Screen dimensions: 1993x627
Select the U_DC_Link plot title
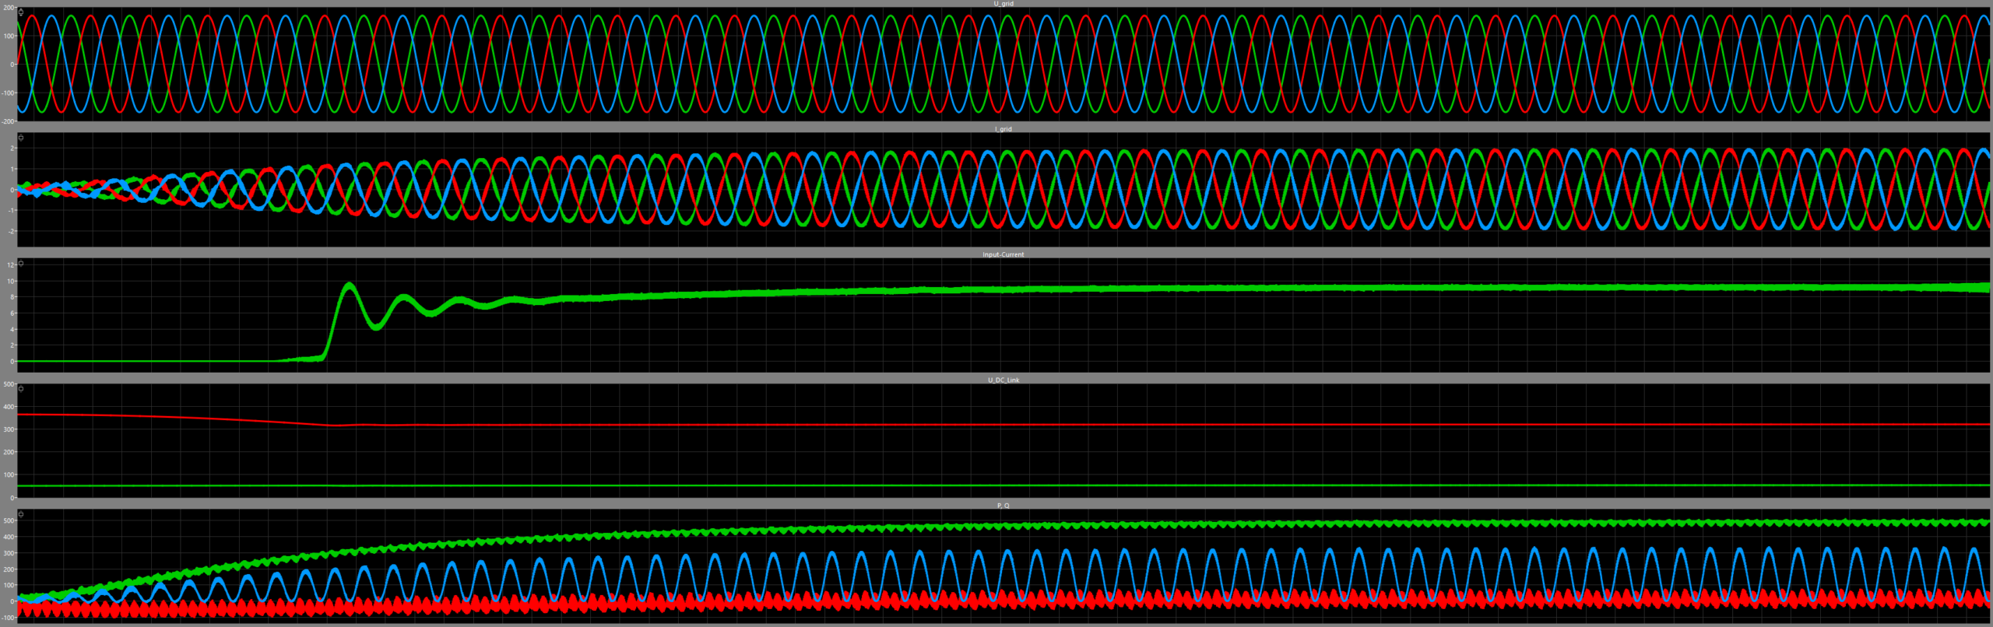tap(1004, 380)
